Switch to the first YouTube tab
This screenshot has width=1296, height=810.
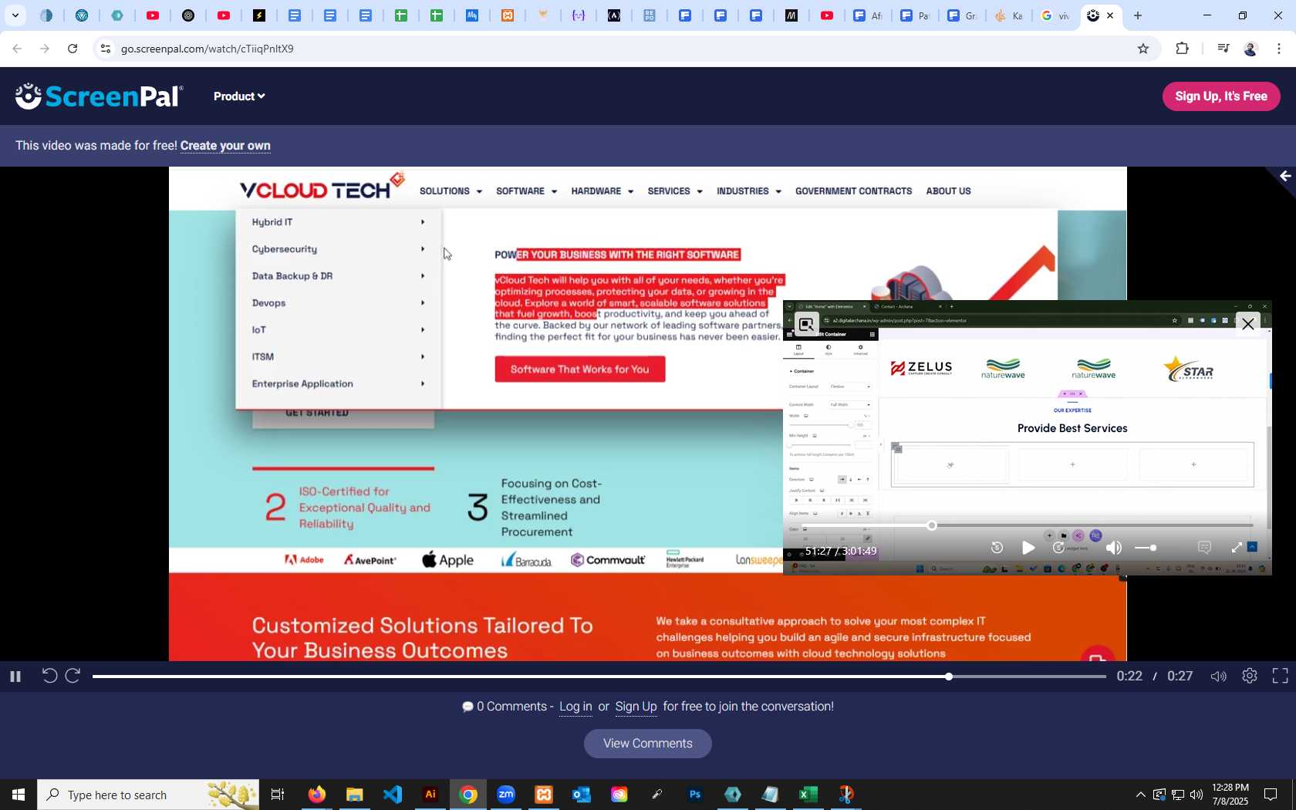pos(153,15)
